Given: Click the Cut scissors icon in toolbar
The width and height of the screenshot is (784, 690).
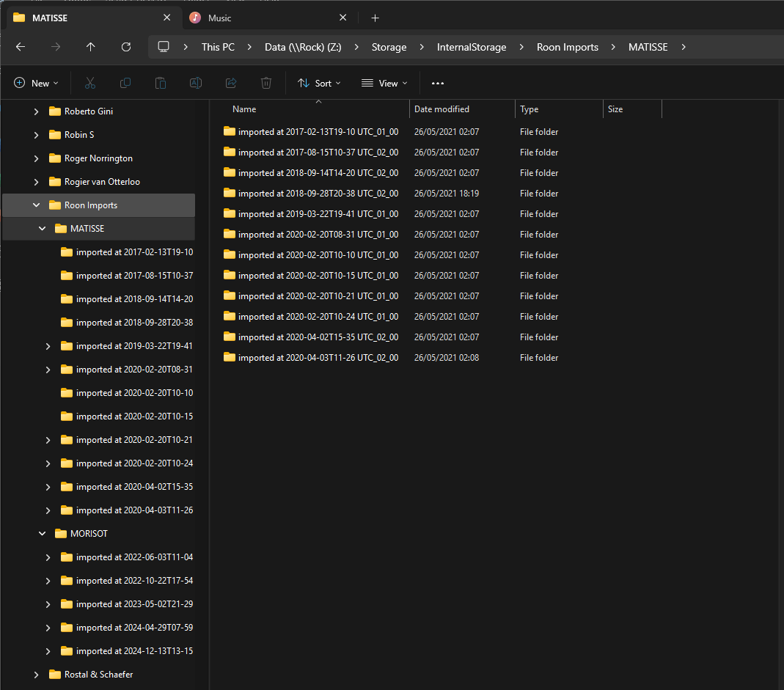Looking at the screenshot, I should click(x=90, y=83).
